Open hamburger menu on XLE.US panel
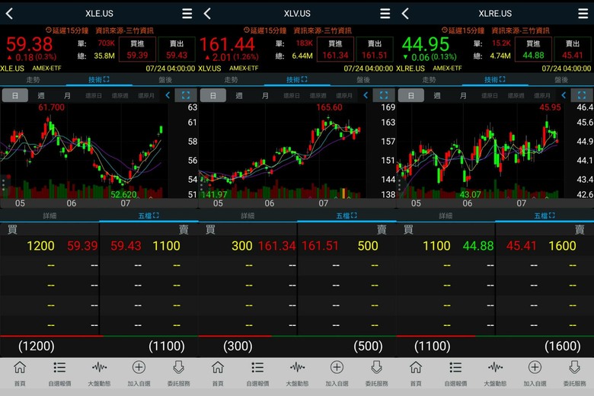This screenshot has height=396, width=594. [187, 14]
